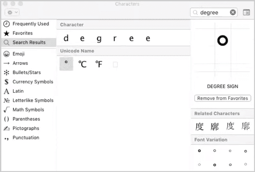Image resolution: width=255 pixels, height=172 pixels.
Task: Select Search Results in sidebar
Action: [x=29, y=43]
